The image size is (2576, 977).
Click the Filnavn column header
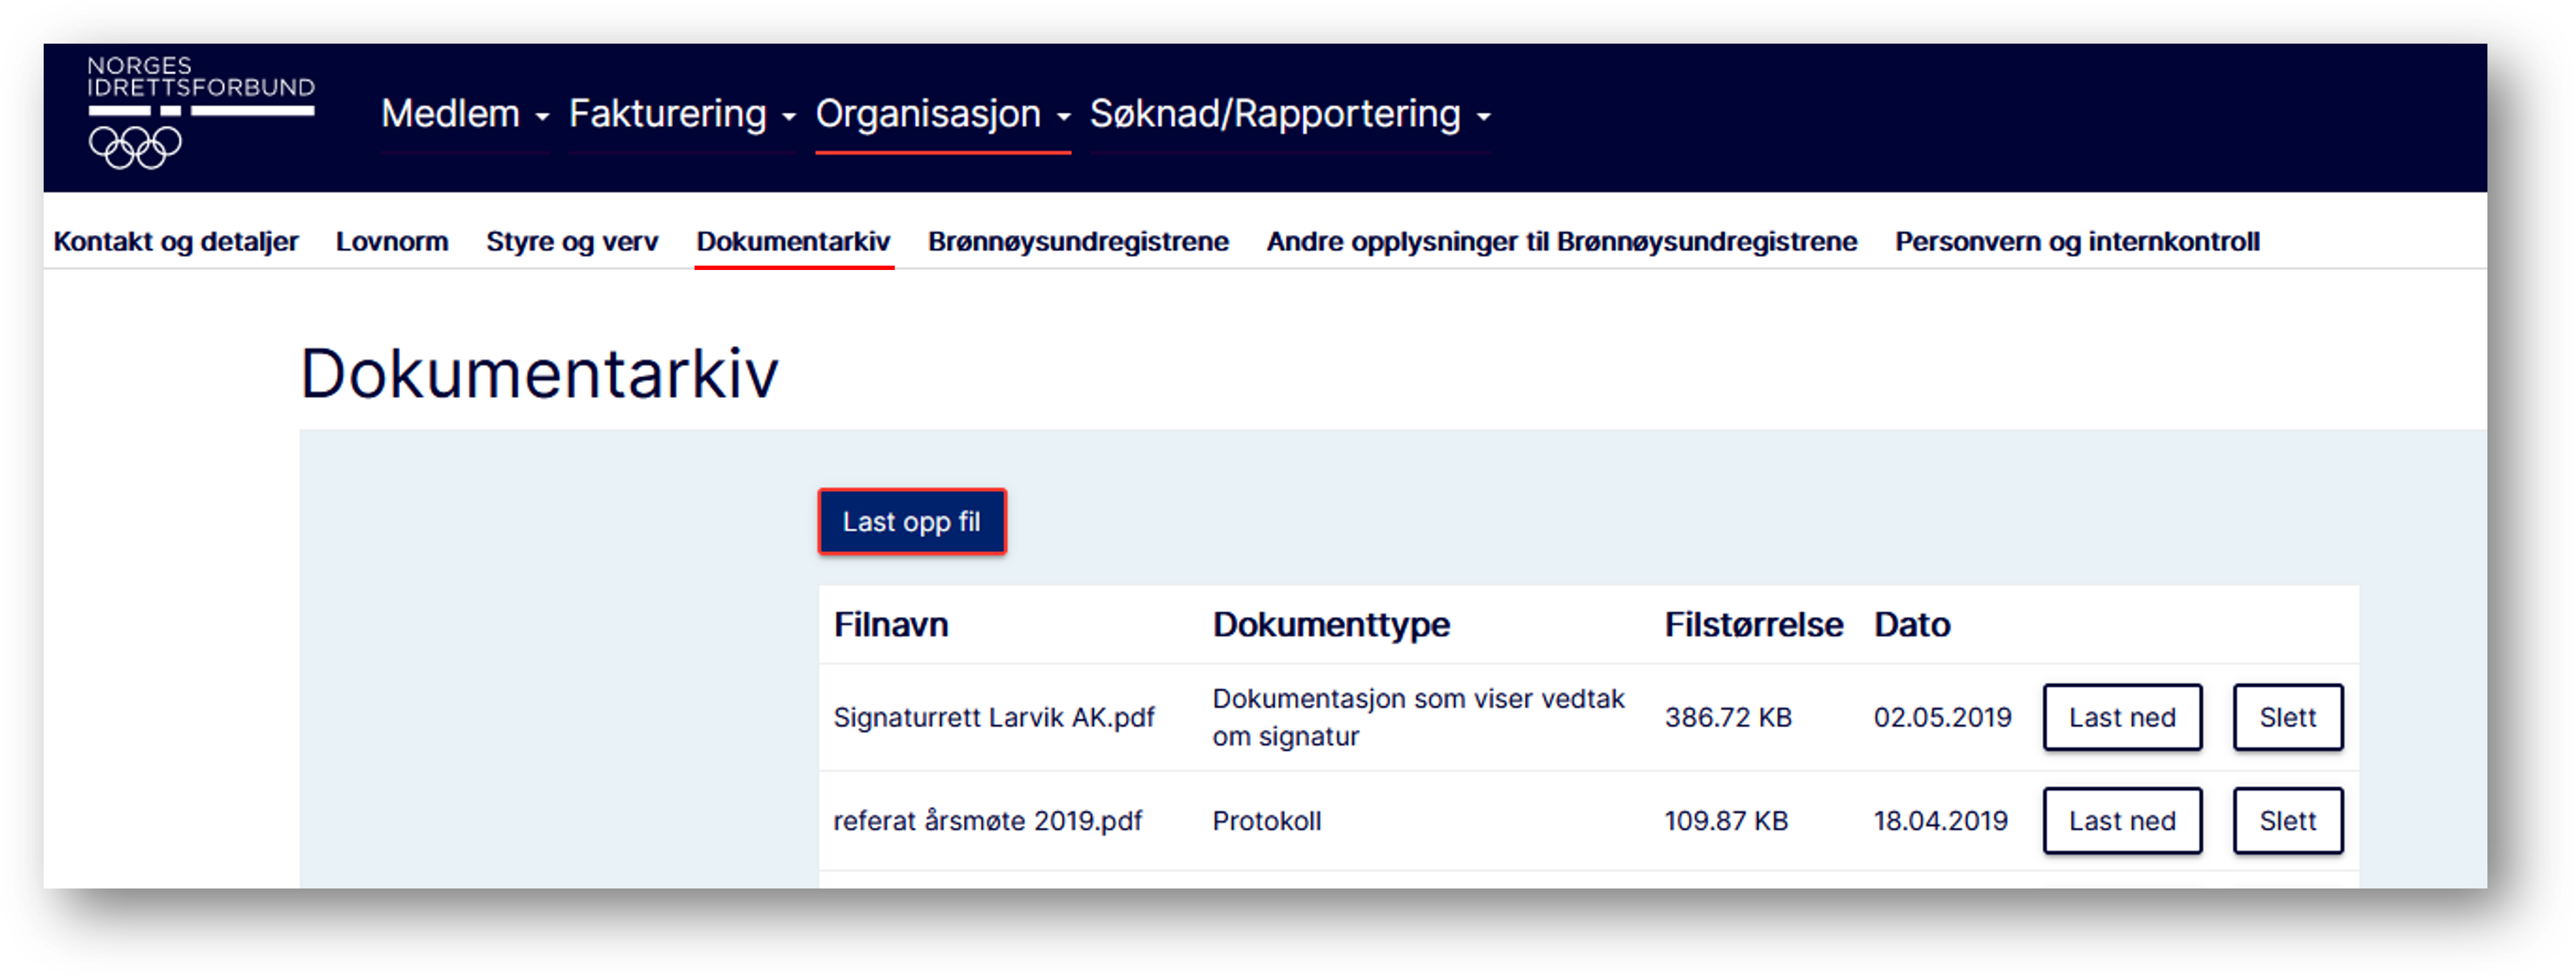[891, 625]
